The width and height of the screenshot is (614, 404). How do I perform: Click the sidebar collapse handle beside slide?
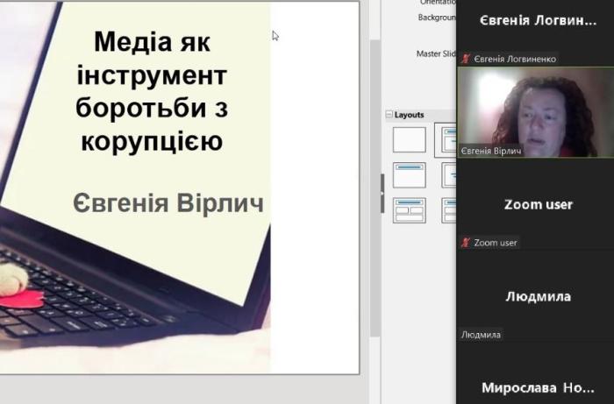382,193
